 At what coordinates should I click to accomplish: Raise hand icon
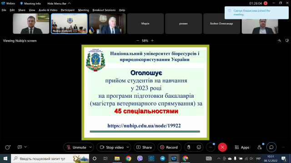(189, 147)
